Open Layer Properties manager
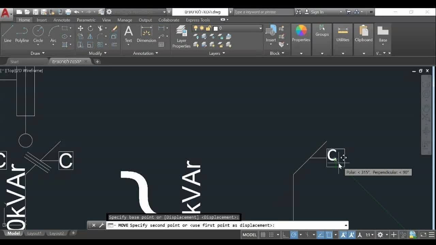 pyautogui.click(x=181, y=37)
